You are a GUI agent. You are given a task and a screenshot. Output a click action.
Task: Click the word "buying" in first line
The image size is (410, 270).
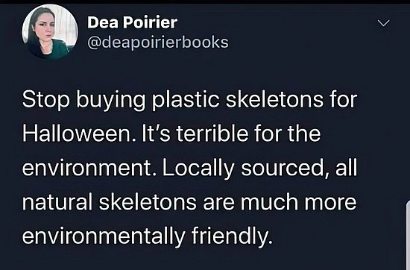tap(111, 100)
